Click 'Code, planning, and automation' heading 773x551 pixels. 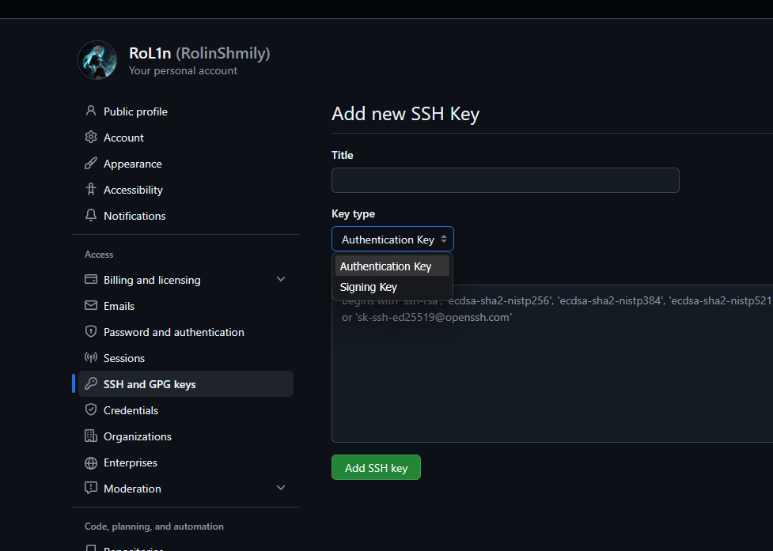pos(153,526)
